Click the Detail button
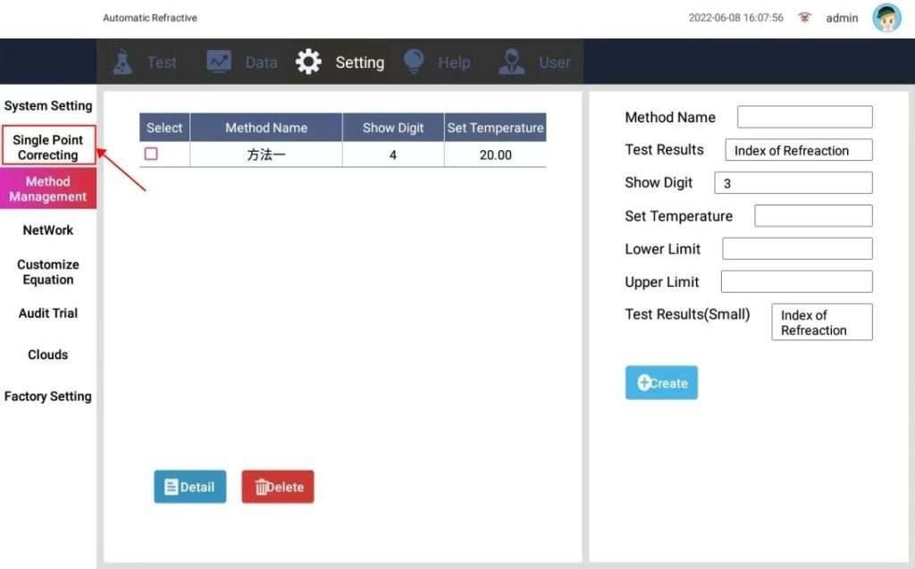 [x=190, y=487]
